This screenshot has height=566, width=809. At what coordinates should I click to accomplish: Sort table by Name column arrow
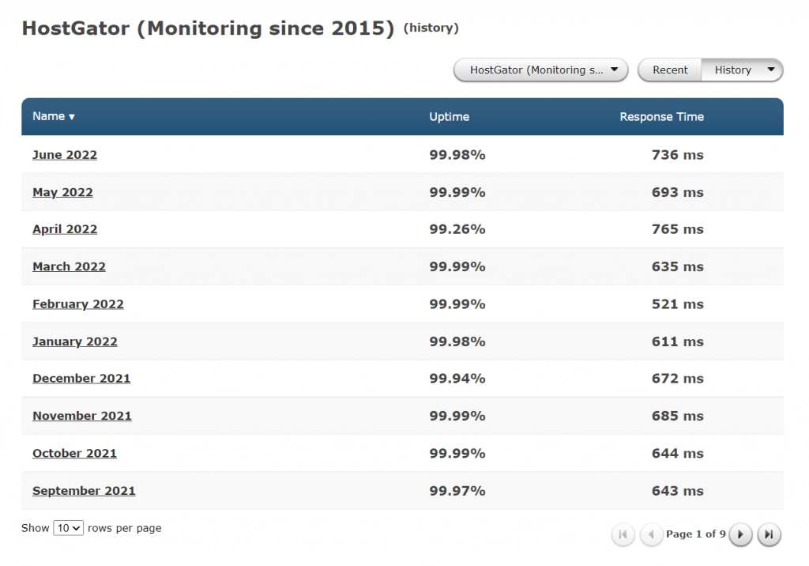coord(72,117)
